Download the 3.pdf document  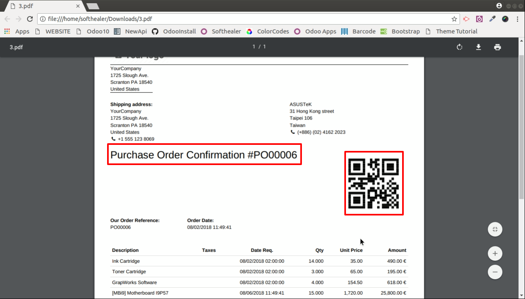point(479,47)
